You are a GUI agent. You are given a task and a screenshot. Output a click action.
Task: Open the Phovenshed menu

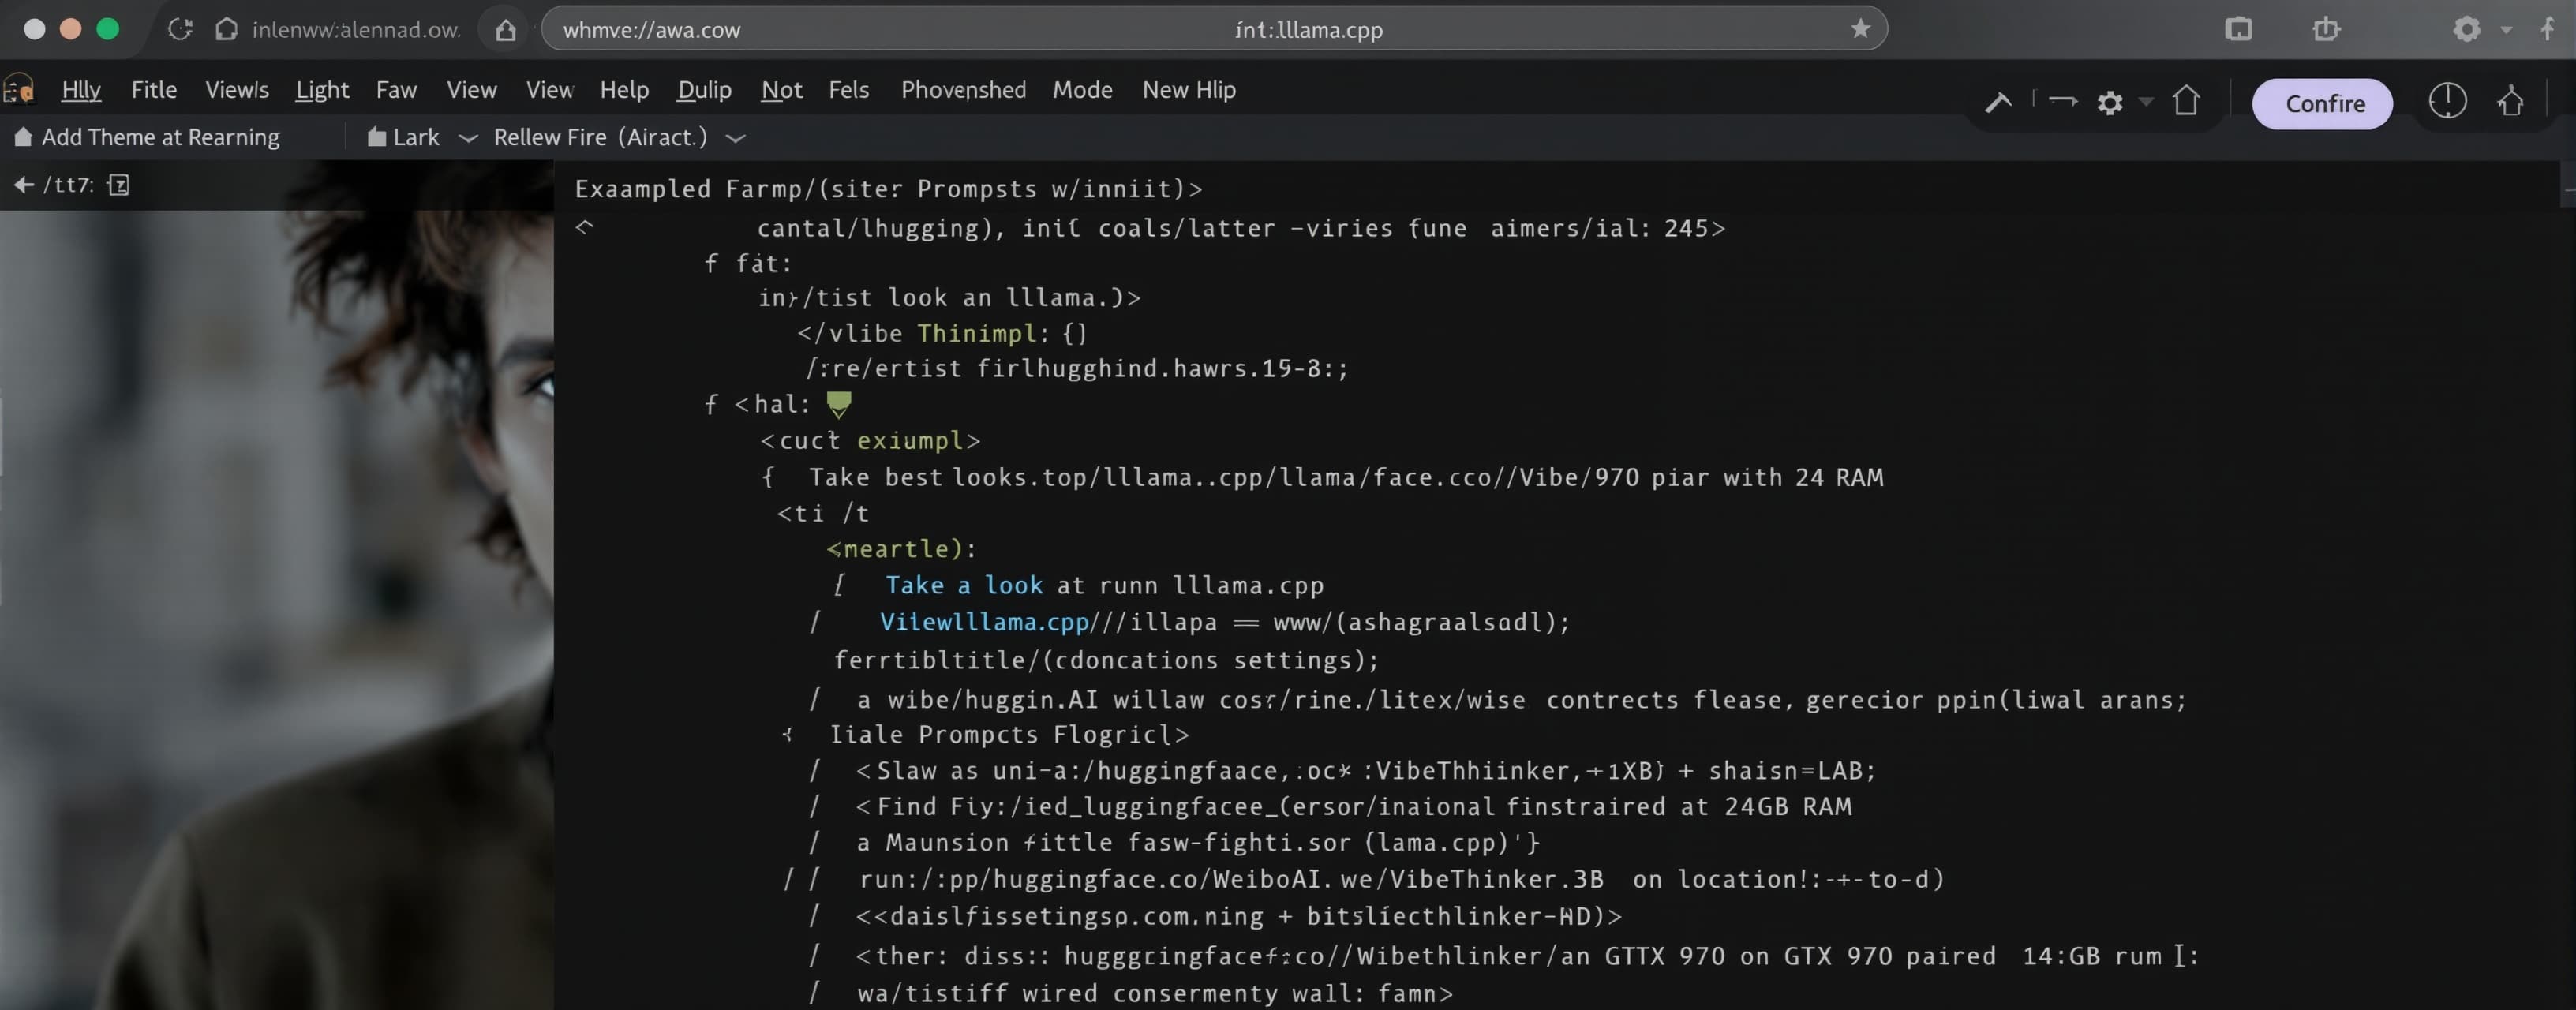[963, 90]
